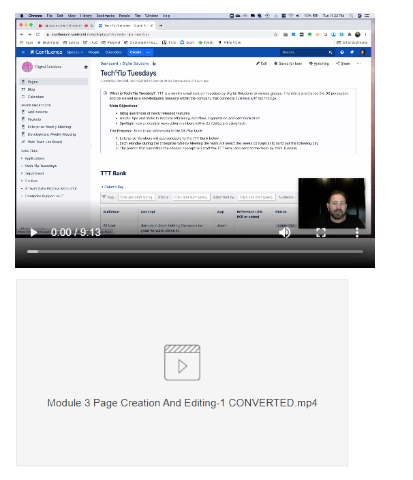This screenshot has width=413, height=480.
Task: Switch to the Tech Tip Tuesdays browser tab
Action: click(125, 26)
